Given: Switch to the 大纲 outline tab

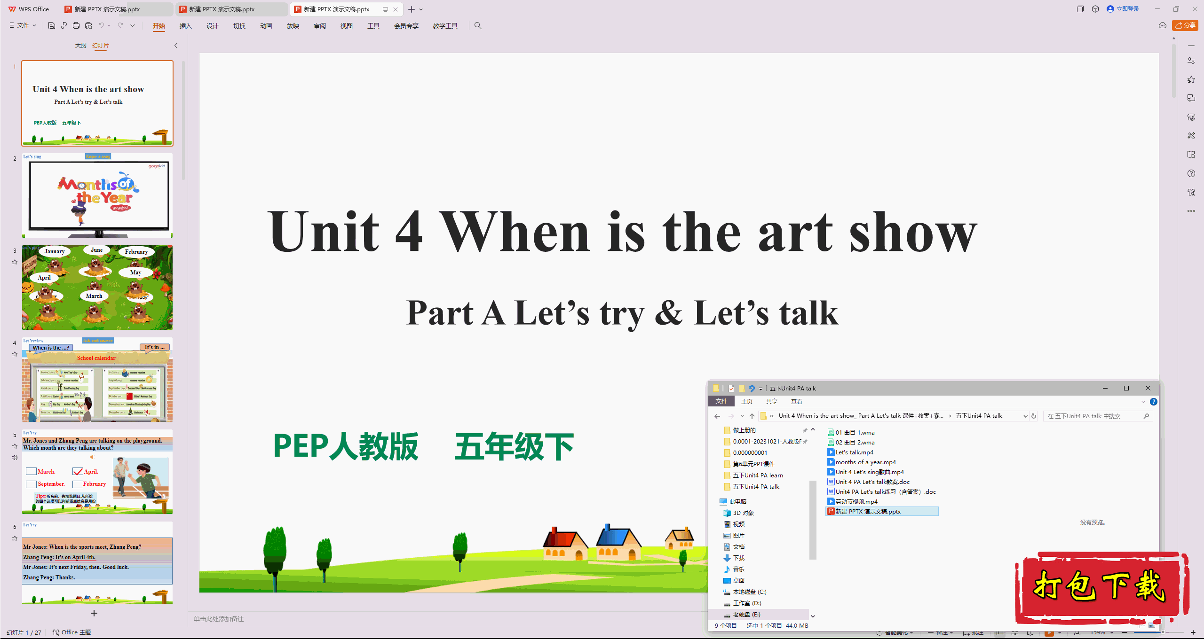Looking at the screenshot, I should coord(81,46).
